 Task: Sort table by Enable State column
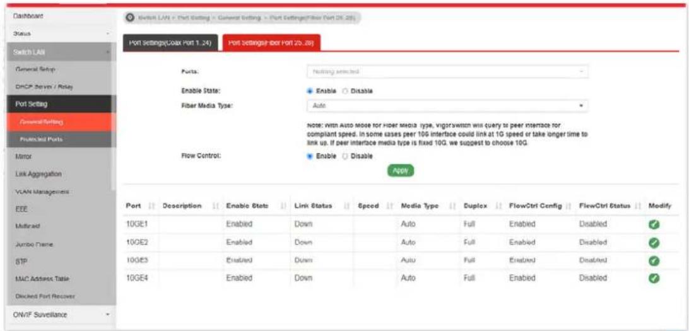(283, 206)
